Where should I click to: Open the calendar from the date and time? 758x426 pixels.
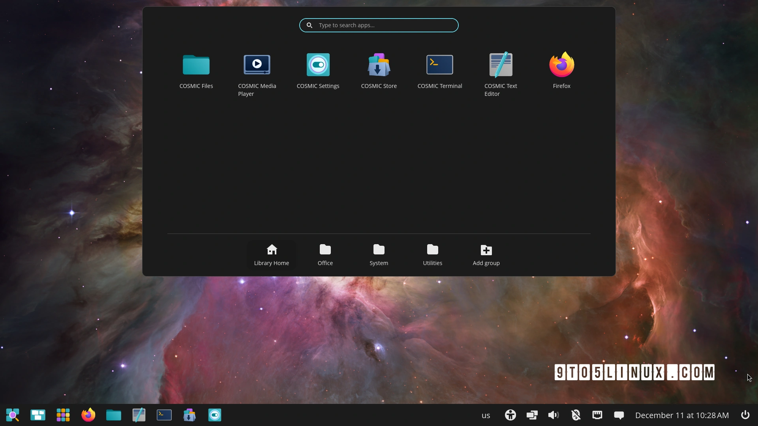pyautogui.click(x=682, y=415)
